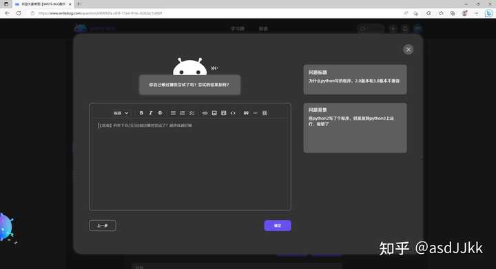This screenshot has height=269, width=496.
Task: Open the browser profile avatar icon
Action: tap(465, 13)
